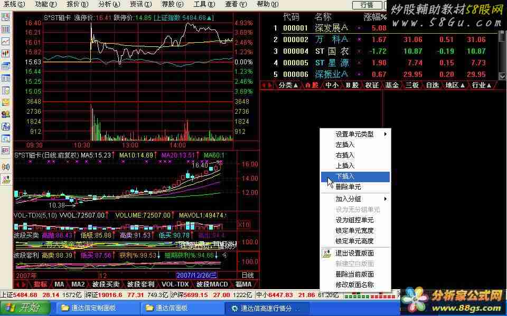
Task: Choose 退出设置版面 from the context menu
Action: (355, 253)
